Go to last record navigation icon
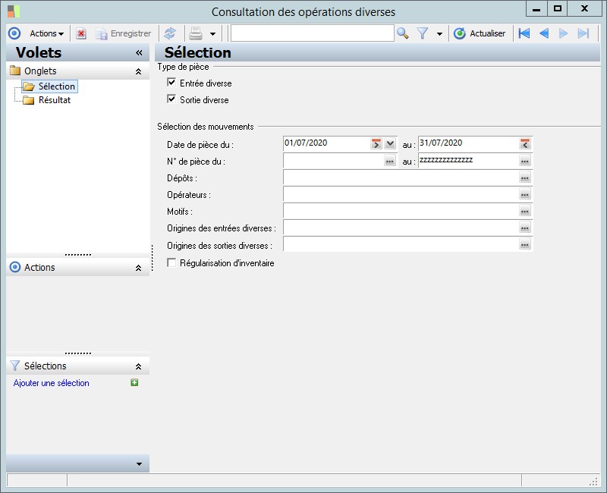The image size is (607, 493). tap(583, 33)
